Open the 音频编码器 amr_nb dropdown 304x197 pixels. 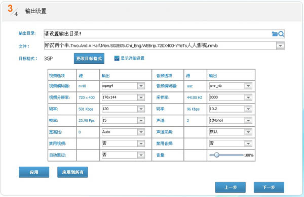click(x=248, y=86)
